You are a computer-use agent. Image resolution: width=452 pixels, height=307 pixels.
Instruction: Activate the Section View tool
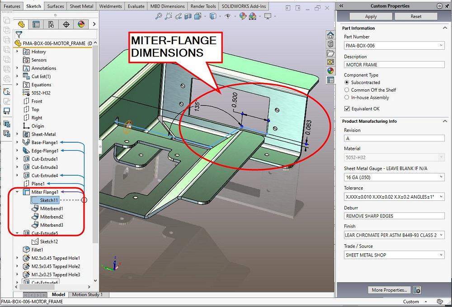pyautogui.click(x=188, y=16)
